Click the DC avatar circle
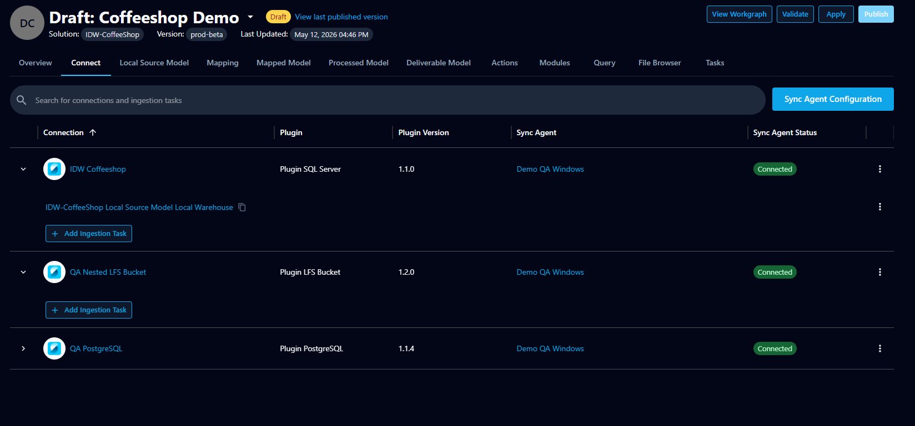Viewport: 915px width, 426px height. (x=27, y=23)
